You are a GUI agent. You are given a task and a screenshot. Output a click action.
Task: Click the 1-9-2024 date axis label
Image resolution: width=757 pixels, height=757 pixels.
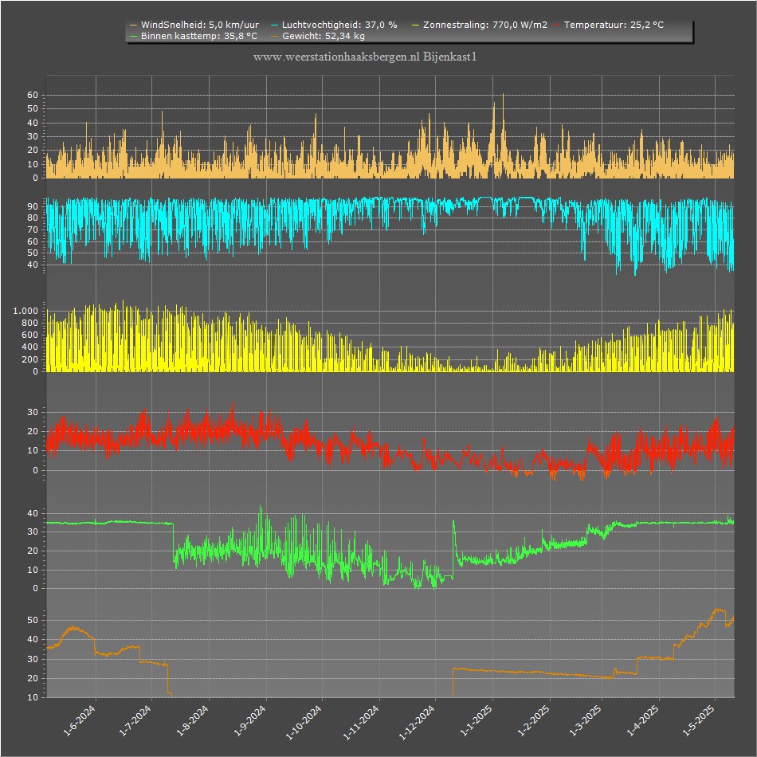(x=249, y=720)
